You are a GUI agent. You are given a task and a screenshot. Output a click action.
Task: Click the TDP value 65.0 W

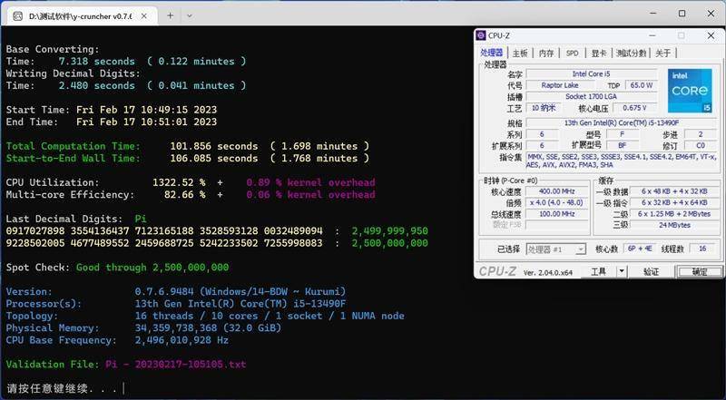coord(641,85)
